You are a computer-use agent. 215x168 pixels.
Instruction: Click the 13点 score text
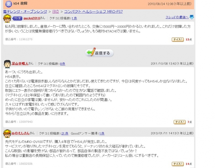coord(189,39)
